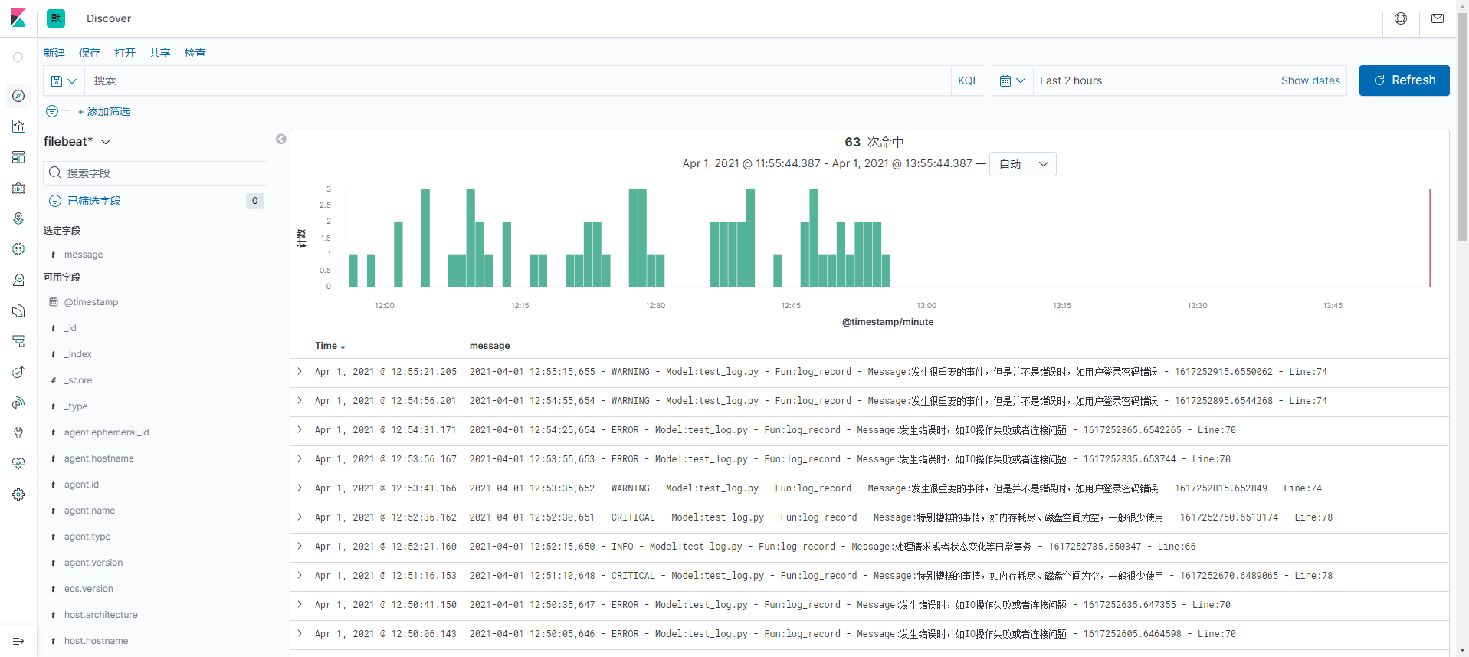
Task: Expand the 12:55:21.205 log row
Action: [x=300, y=371]
